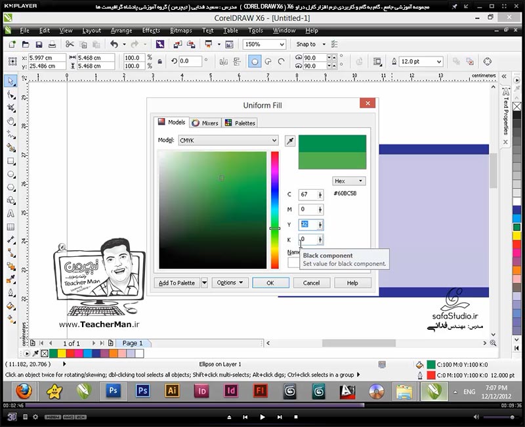This screenshot has height=427, width=525.
Task: Click the Save icon in standard toolbar
Action: pos(39,44)
